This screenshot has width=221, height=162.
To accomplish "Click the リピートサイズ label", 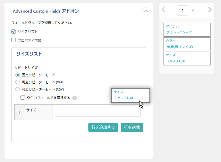I will (26, 68).
